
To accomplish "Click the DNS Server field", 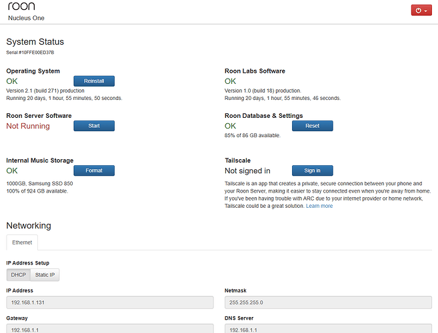I will tap(328, 328).
